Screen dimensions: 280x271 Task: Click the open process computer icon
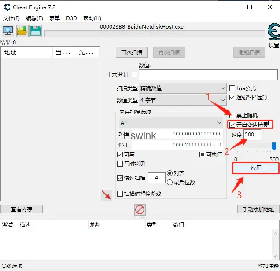tap(8, 31)
